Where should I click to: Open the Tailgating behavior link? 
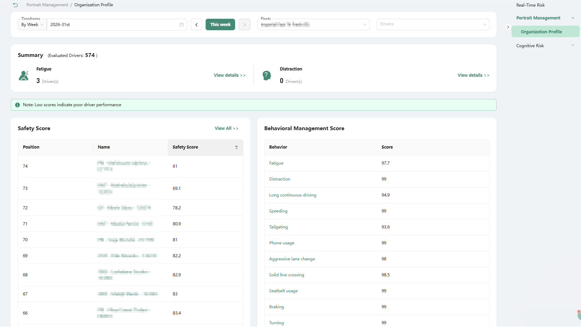[x=279, y=227]
